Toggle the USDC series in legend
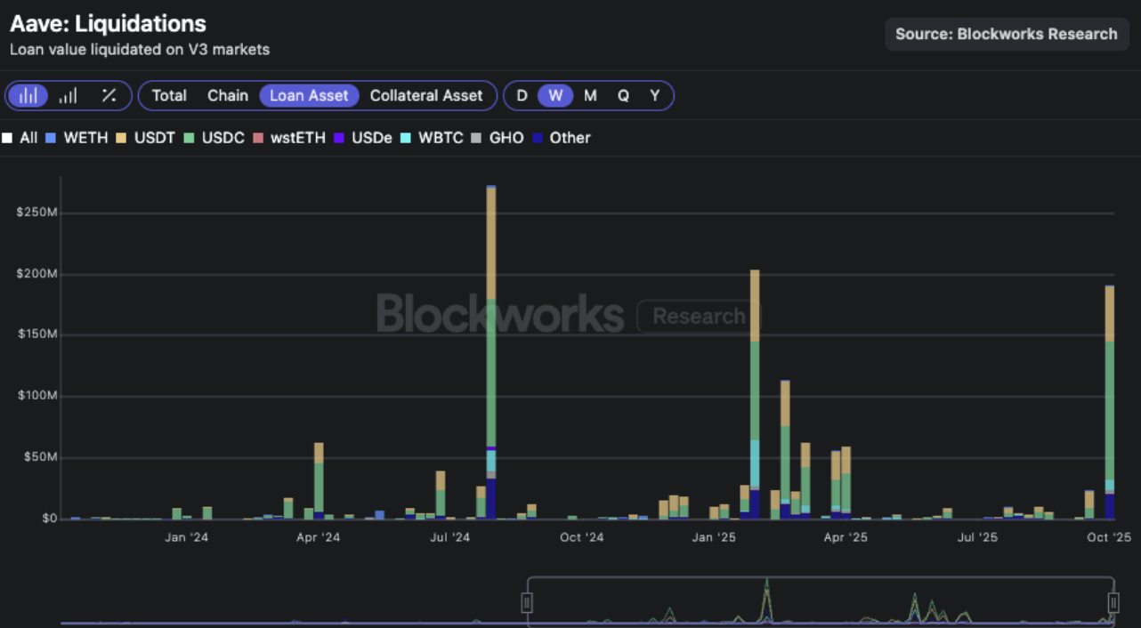Screen dimensions: 1141x628 214,138
